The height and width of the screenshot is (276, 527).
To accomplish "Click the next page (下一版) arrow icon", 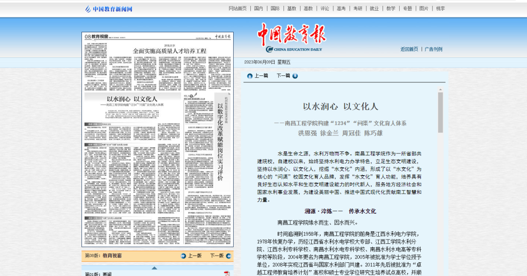I will (x=228, y=256).
